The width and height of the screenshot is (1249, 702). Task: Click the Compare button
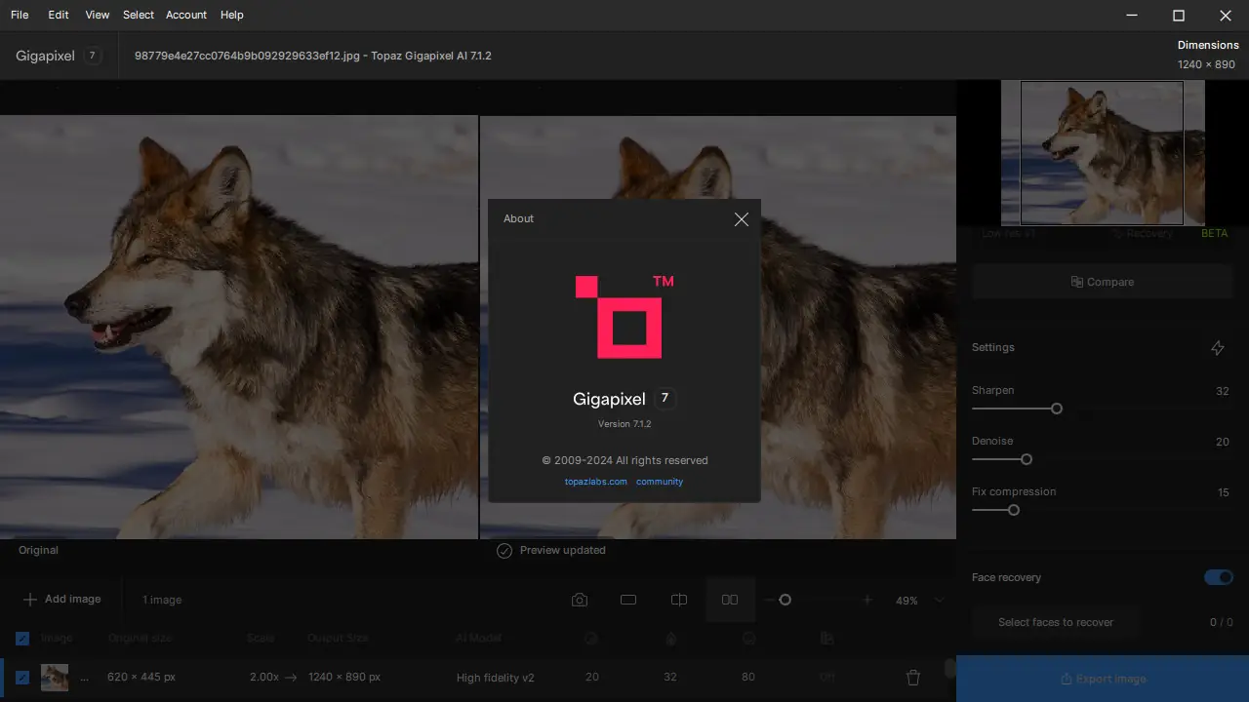[x=1103, y=282]
